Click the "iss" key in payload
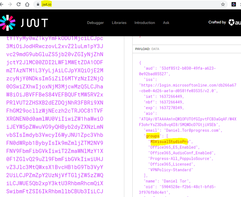Viewport: 241px width, 197px height. click(149, 80)
